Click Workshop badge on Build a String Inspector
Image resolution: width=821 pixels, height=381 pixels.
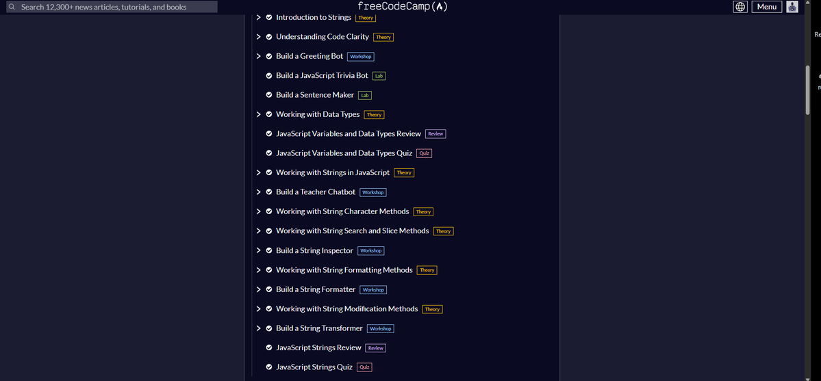click(370, 250)
